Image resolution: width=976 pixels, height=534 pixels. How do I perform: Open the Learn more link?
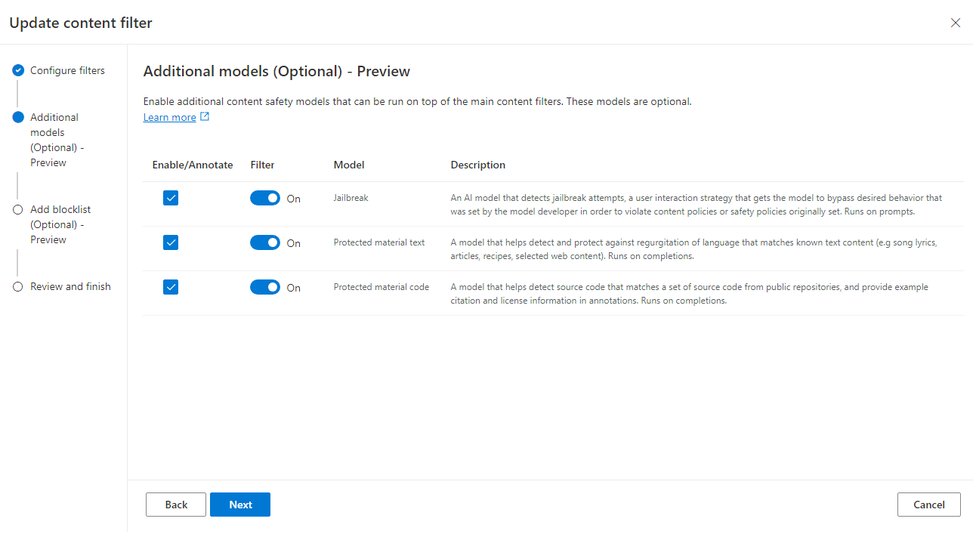(x=170, y=117)
